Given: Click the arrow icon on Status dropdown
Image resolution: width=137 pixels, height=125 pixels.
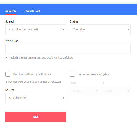Looking at the screenshot, I should pos(128,29).
